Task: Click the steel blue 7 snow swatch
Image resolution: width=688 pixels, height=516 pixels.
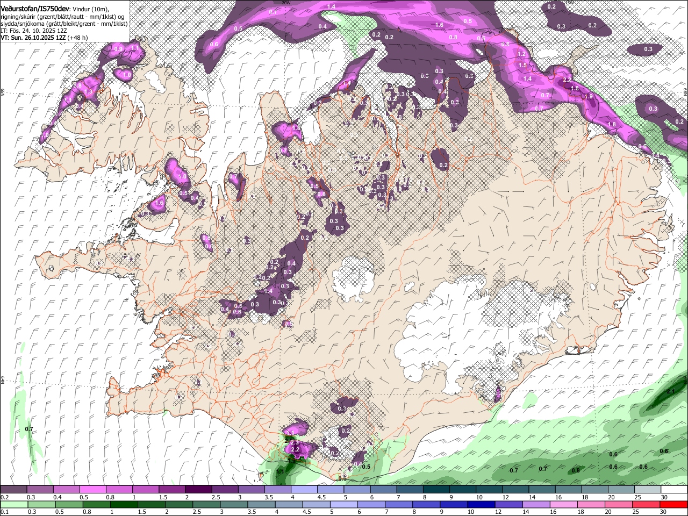Action: point(410,490)
